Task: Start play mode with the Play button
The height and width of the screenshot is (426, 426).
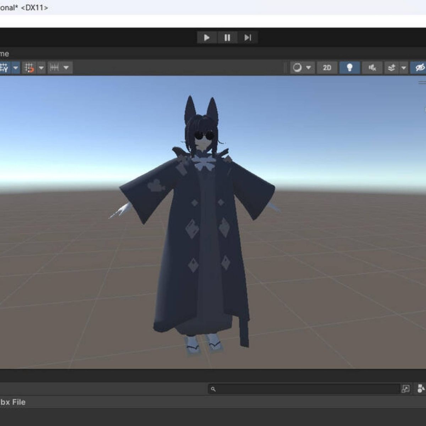Action: click(207, 37)
